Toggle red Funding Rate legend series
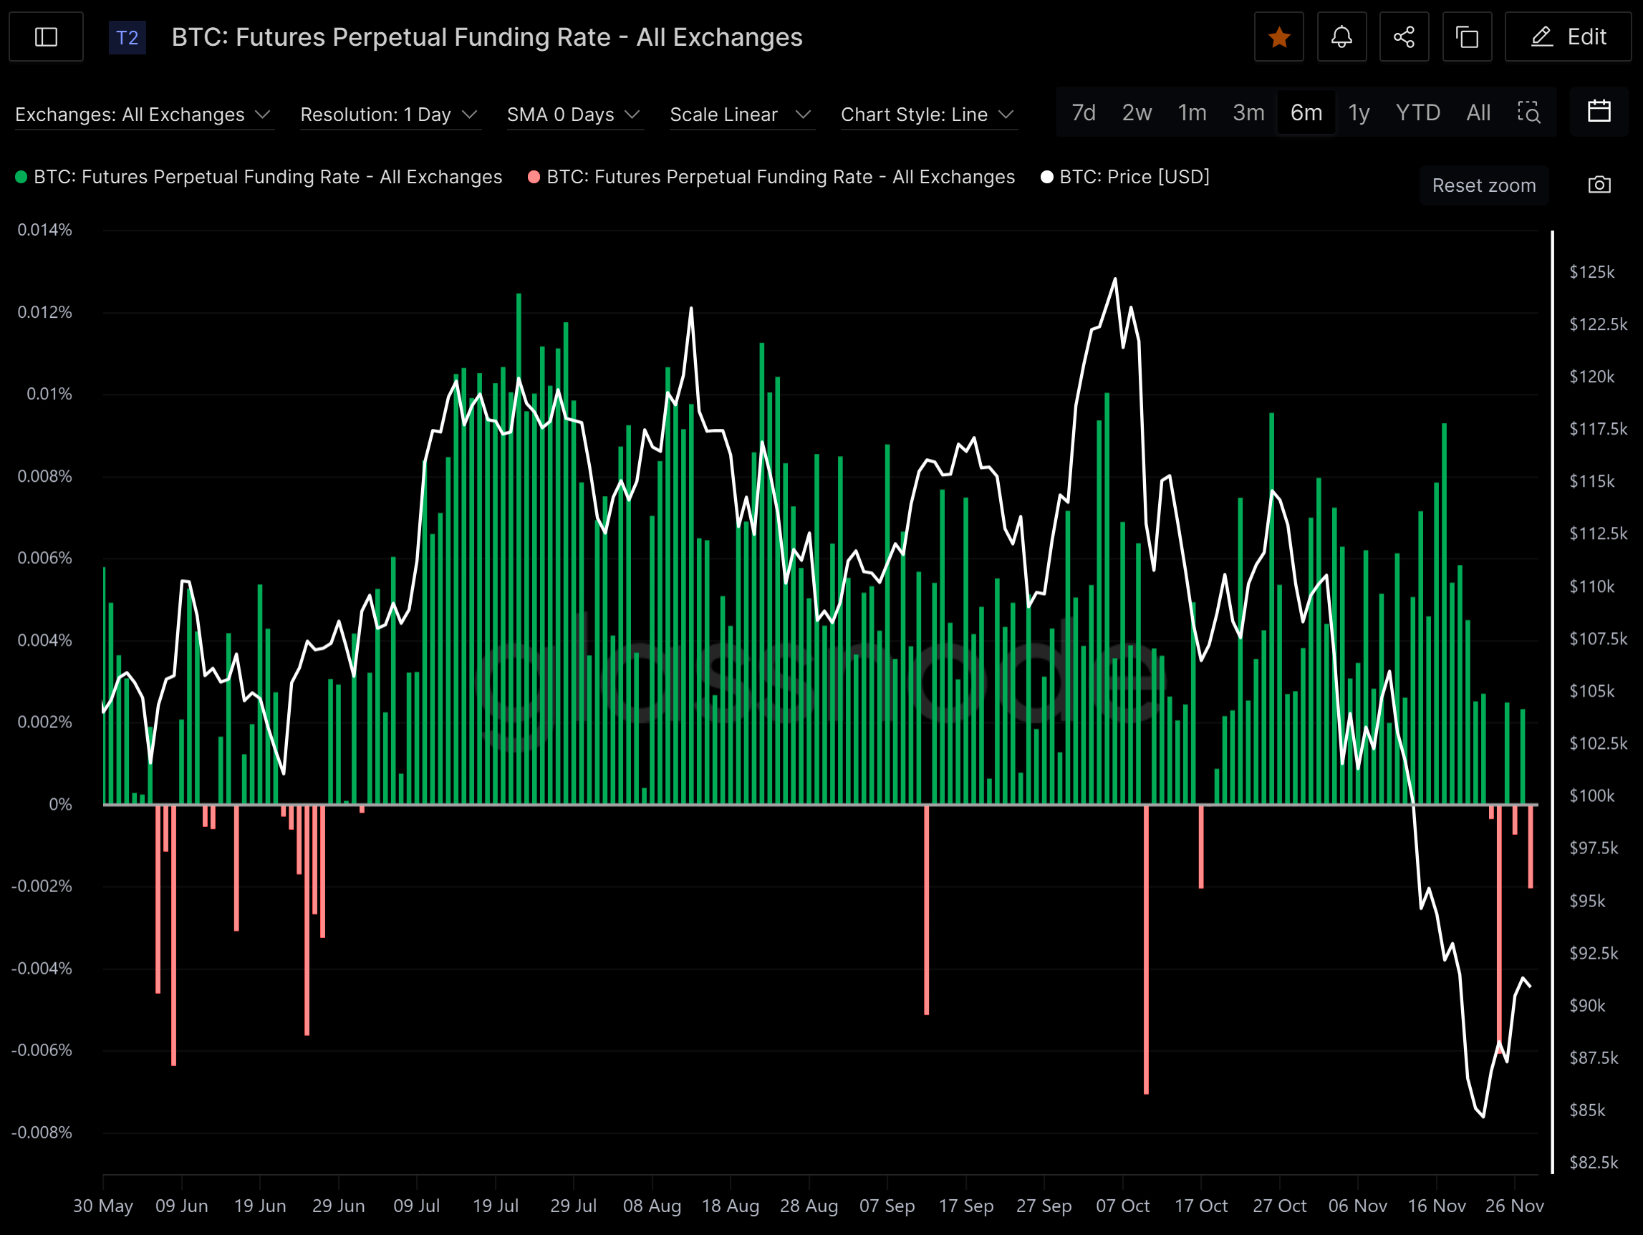 [x=780, y=178]
